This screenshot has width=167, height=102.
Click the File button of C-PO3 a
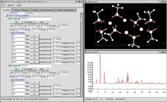coord(16,22)
